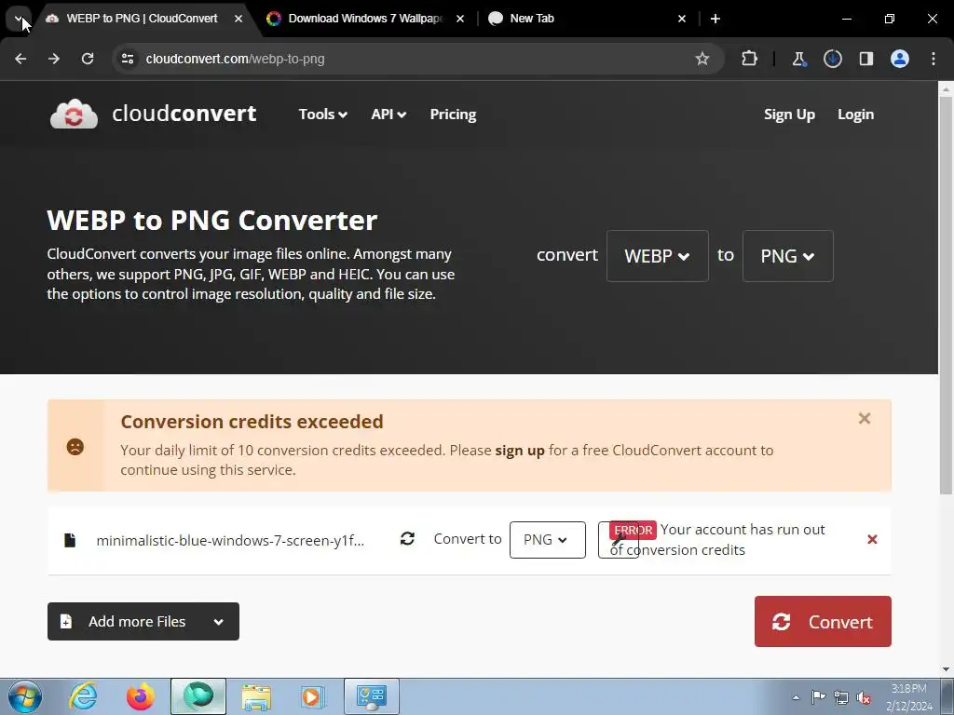The width and height of the screenshot is (954, 715).
Task: Open the Action Center flag icon
Action: pos(818,697)
